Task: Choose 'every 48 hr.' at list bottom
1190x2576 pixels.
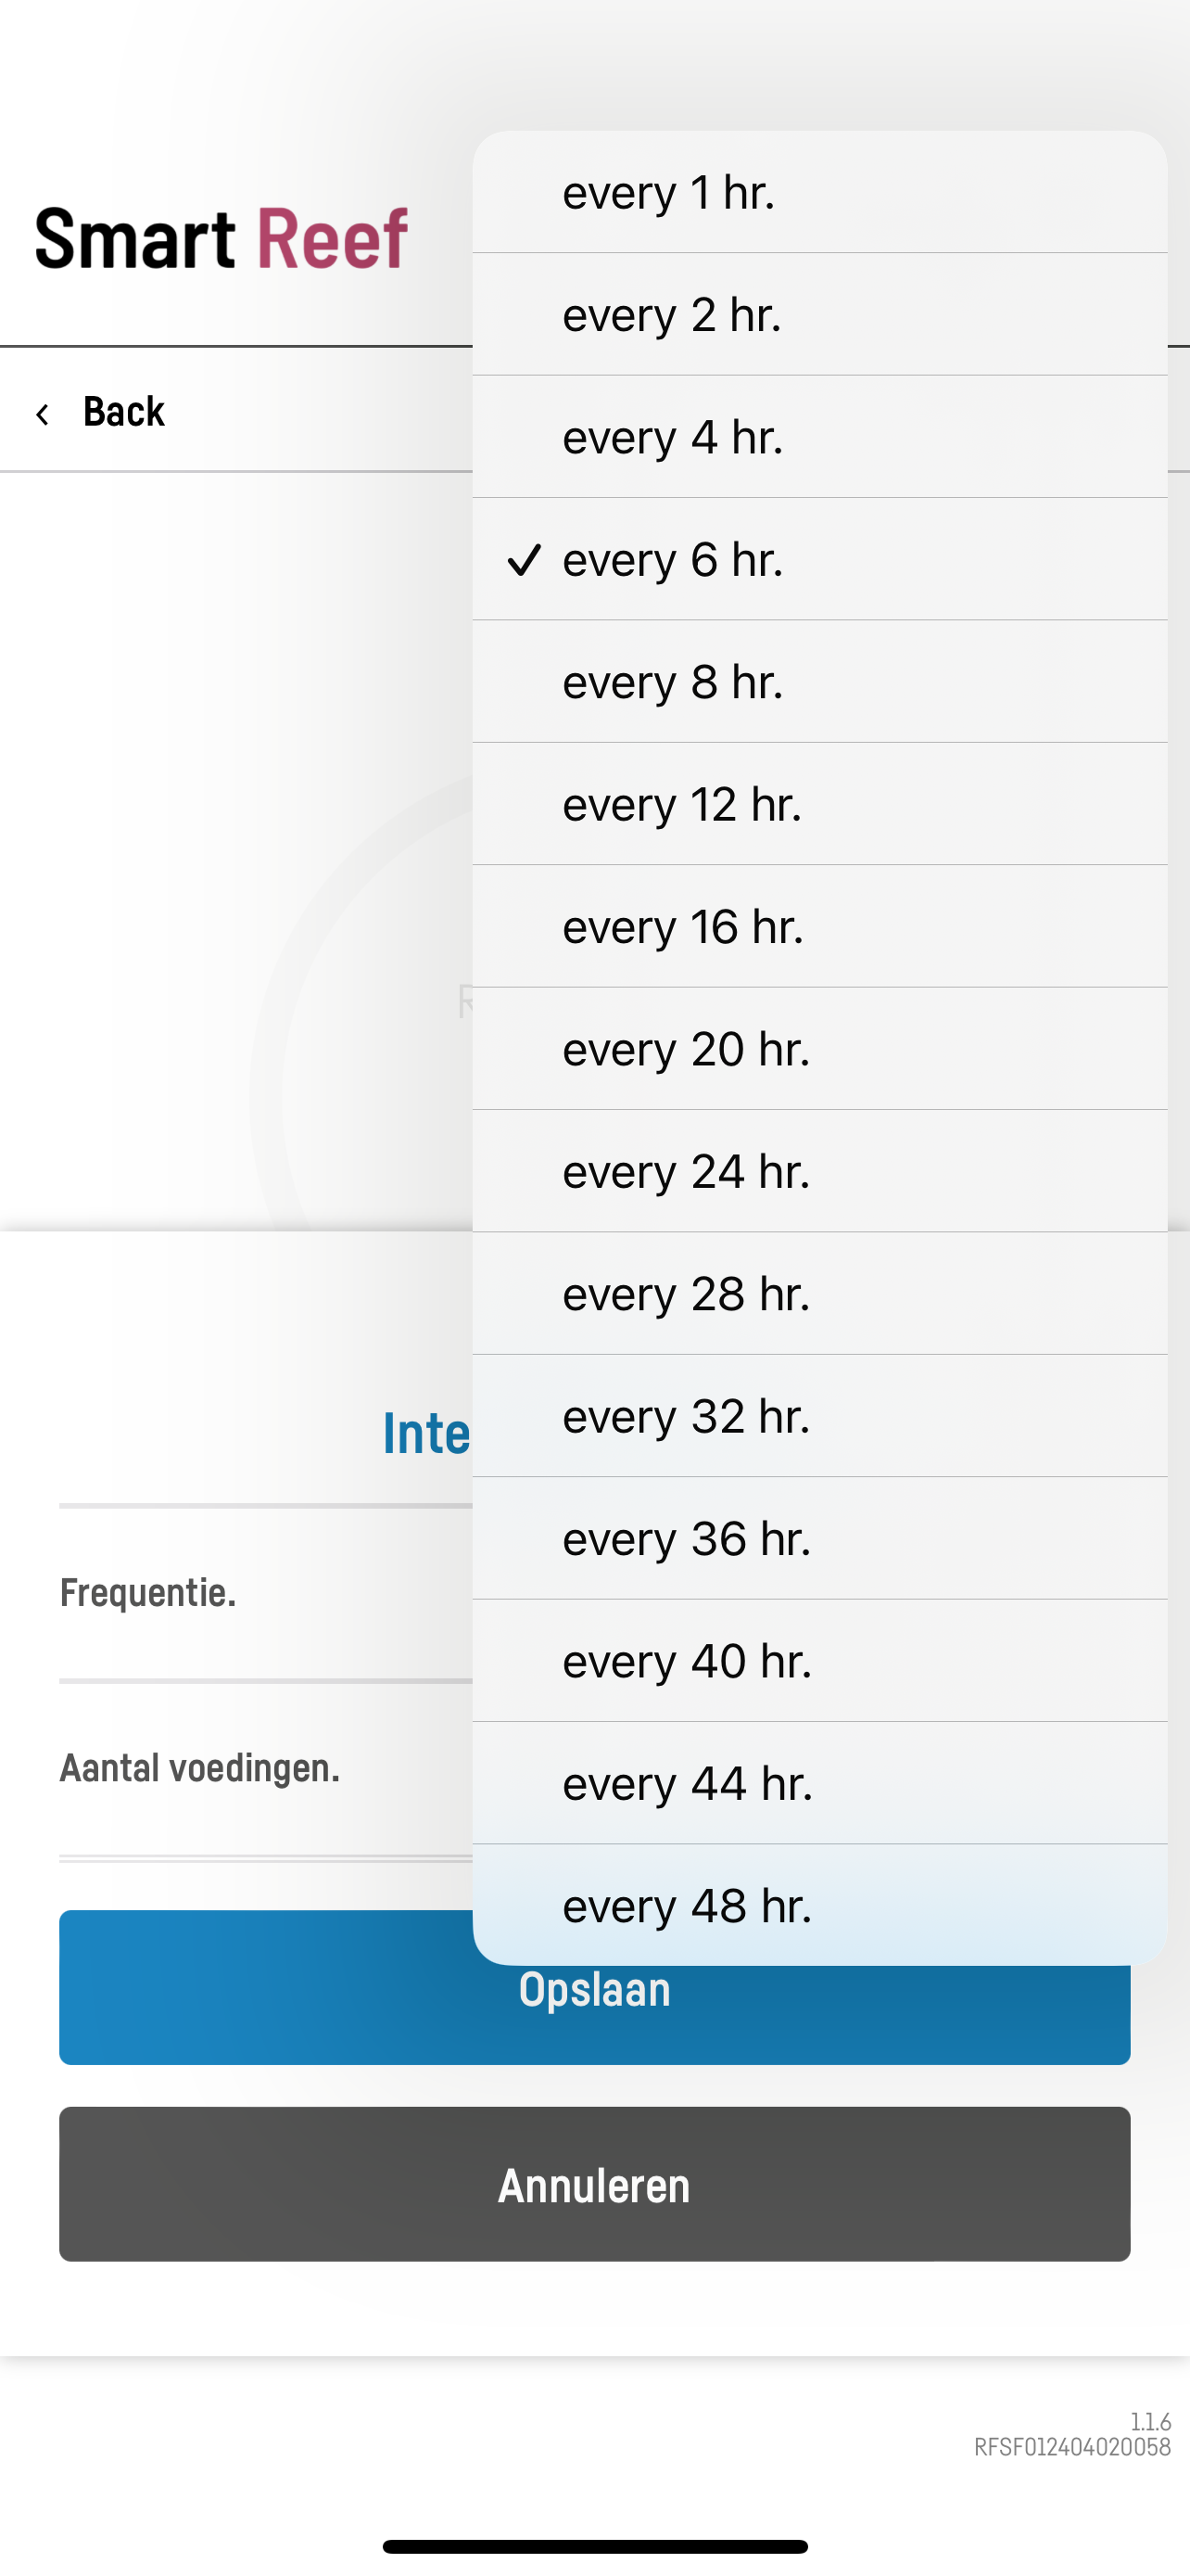Action: pos(819,1906)
